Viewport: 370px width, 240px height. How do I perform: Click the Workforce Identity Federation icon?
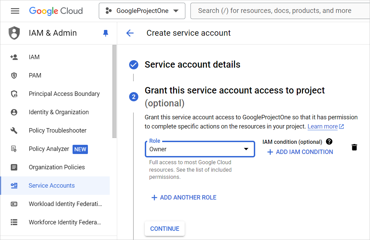click(14, 222)
